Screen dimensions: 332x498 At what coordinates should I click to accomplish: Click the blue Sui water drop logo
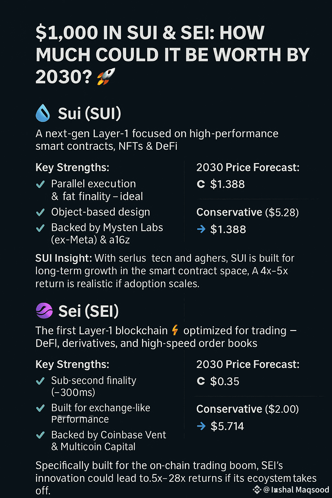(x=43, y=113)
